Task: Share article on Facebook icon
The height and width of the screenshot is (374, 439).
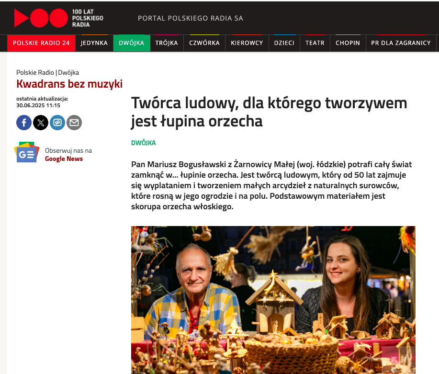Action: click(x=24, y=123)
